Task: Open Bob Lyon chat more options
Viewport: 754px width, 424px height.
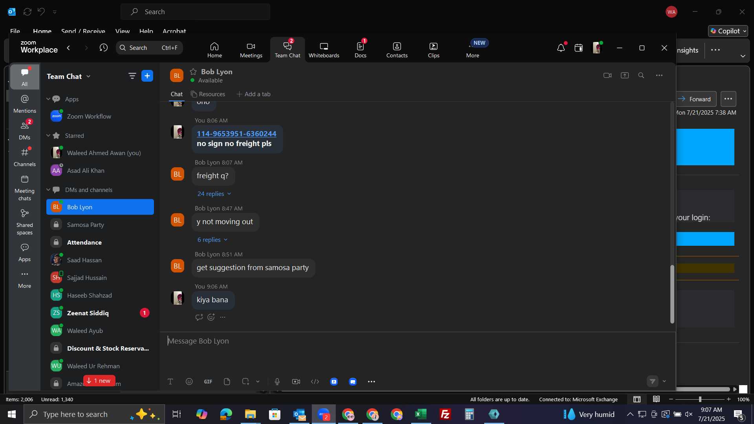Action: pos(659,75)
